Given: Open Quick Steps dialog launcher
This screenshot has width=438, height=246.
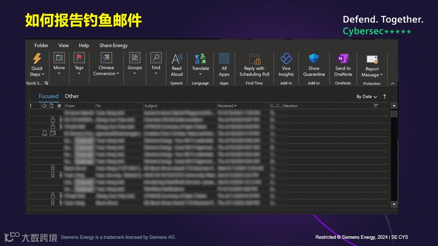Looking at the screenshot, I should (46, 83).
